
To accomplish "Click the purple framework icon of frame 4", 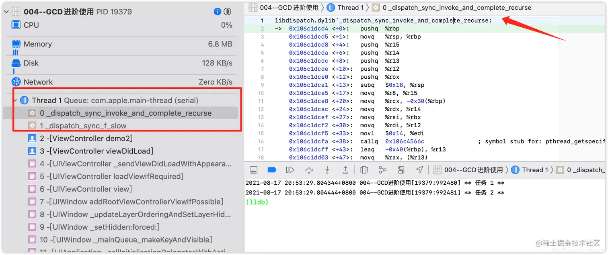I will click(x=32, y=164).
